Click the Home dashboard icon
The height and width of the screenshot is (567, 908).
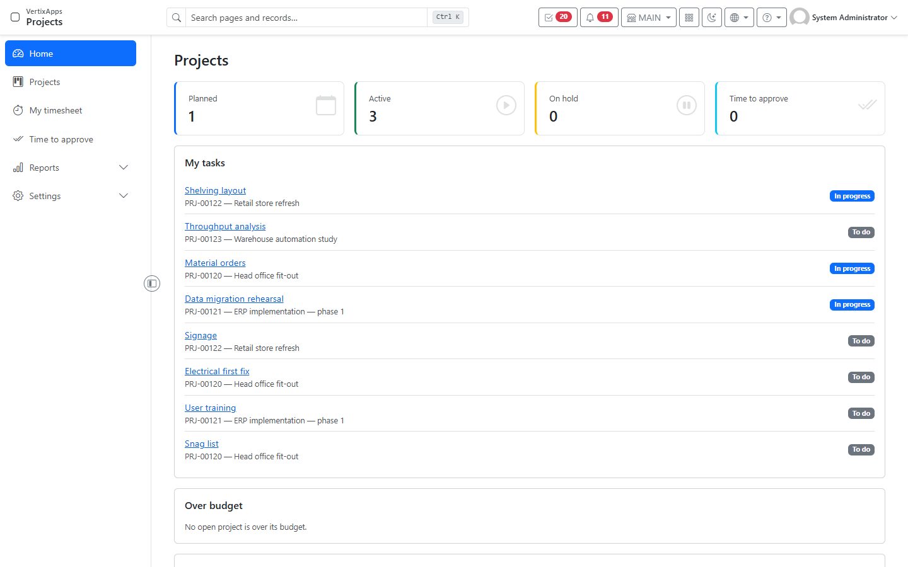coord(18,54)
